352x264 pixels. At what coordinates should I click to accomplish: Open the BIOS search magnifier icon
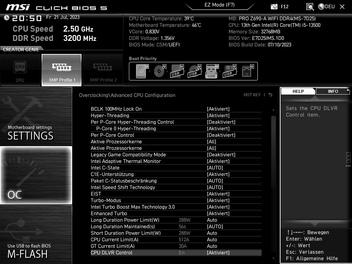310,7
